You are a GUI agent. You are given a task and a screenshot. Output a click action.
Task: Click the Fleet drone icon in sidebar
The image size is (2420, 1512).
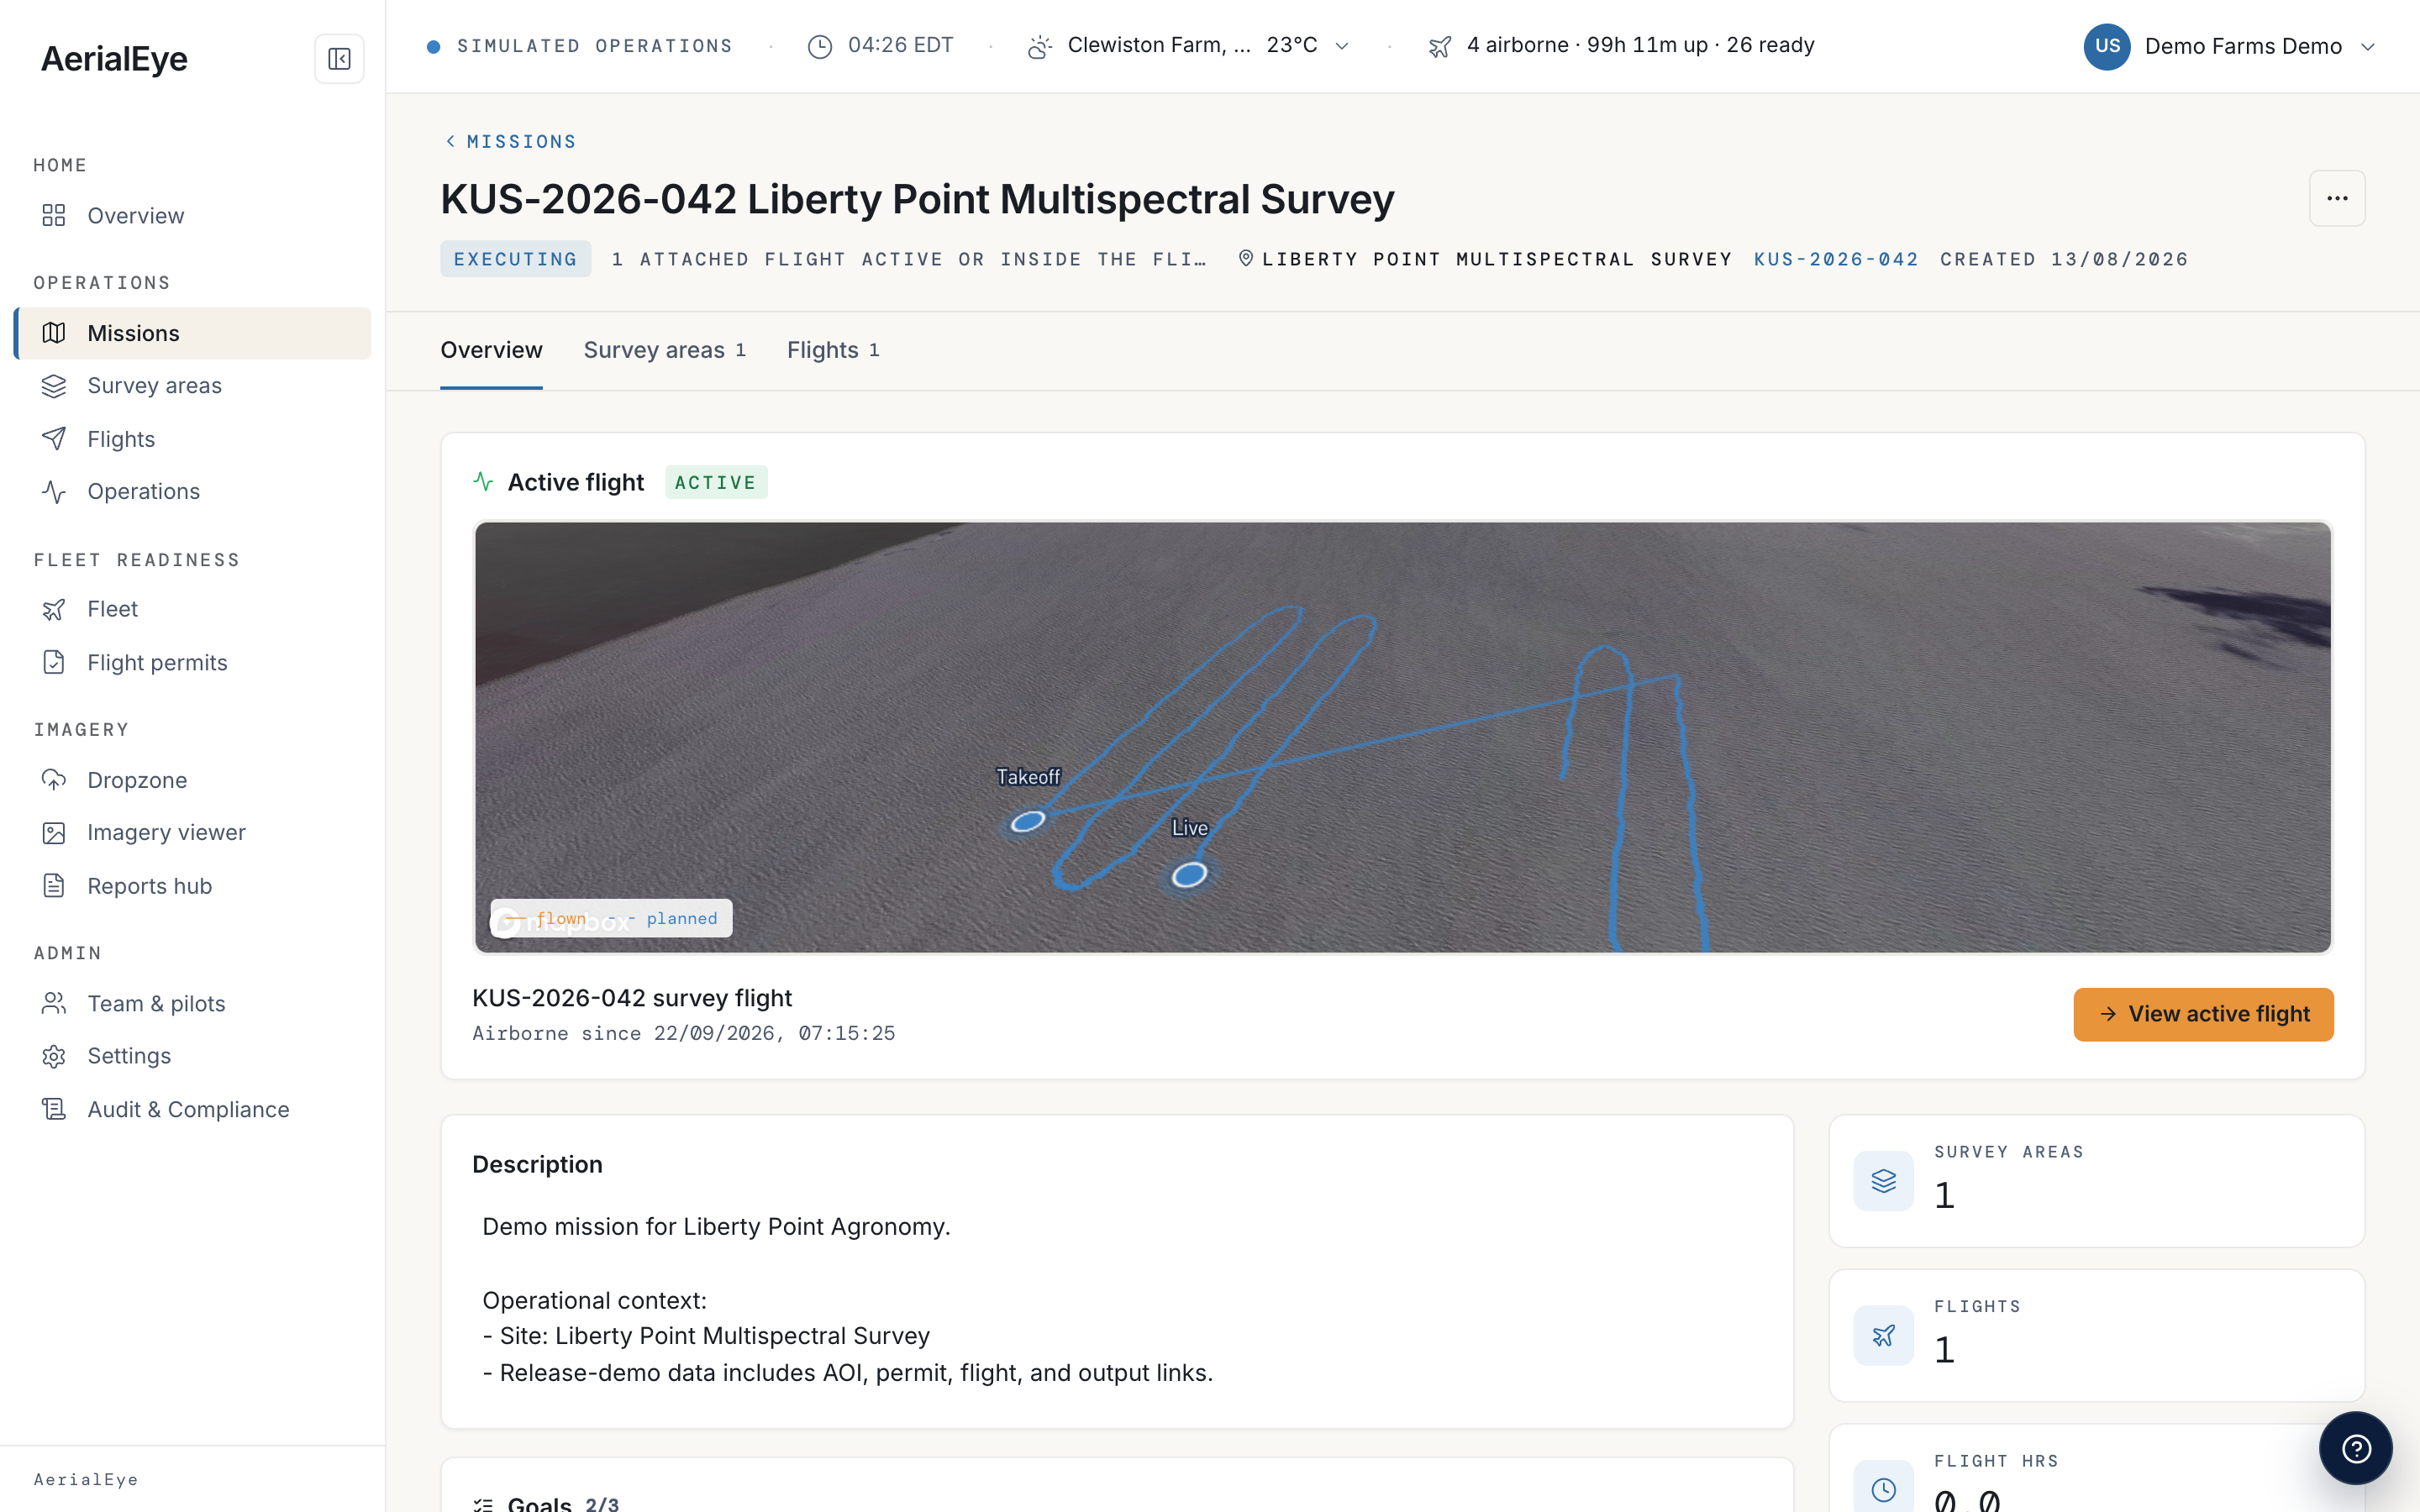[x=54, y=610]
